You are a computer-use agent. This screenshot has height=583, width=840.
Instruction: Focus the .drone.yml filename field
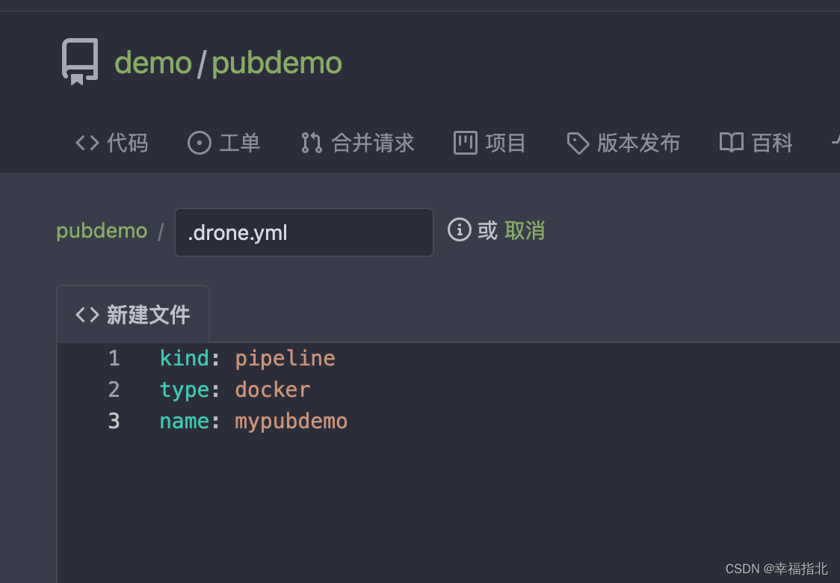click(x=303, y=232)
